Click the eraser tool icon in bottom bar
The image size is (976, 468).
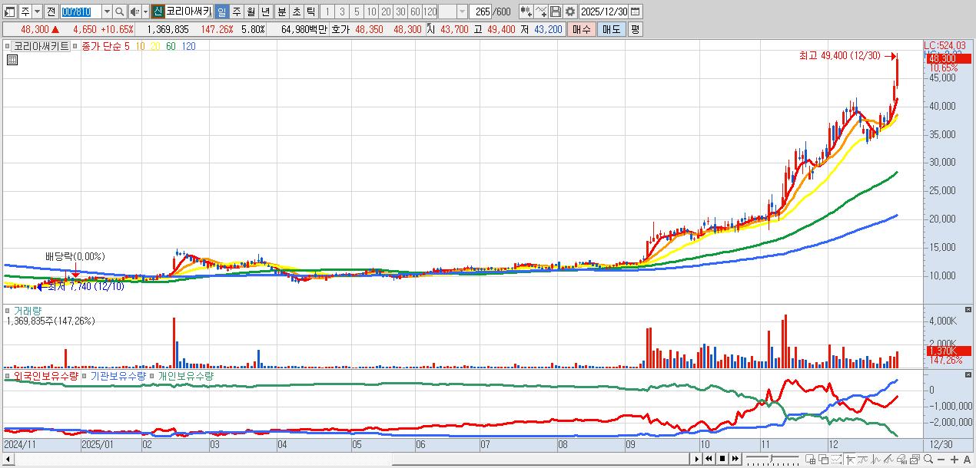coord(901,459)
